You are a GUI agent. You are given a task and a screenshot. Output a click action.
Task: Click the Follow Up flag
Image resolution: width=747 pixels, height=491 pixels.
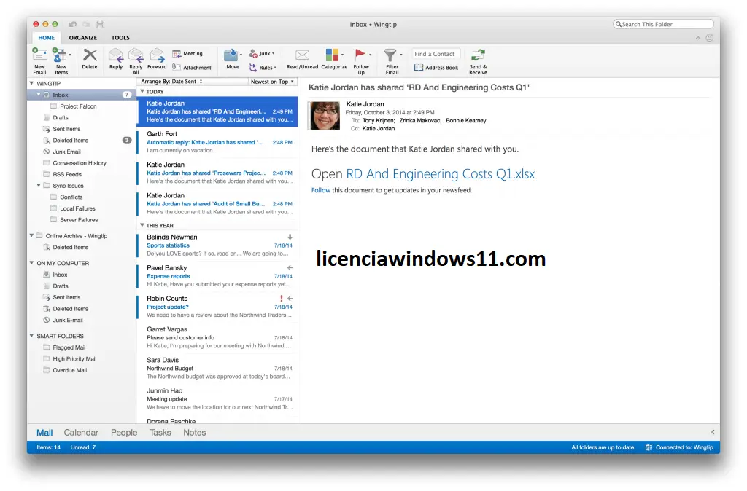pyautogui.click(x=359, y=55)
